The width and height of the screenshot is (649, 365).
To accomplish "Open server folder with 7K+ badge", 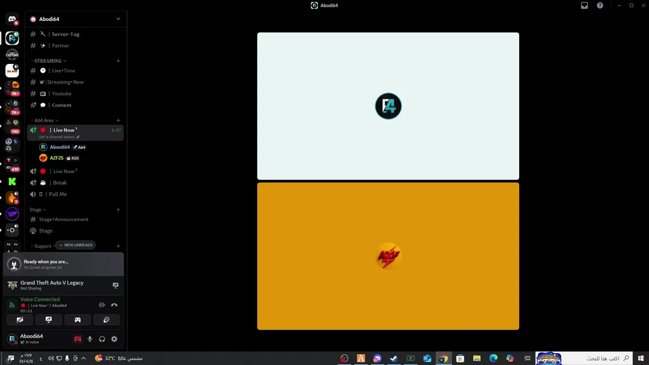I will (x=12, y=106).
